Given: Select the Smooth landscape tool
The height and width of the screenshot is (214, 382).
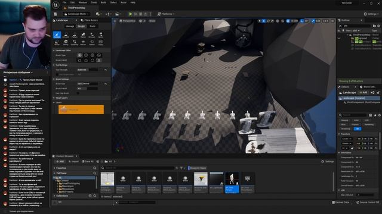Looking at the screenshot, I should [66, 35].
